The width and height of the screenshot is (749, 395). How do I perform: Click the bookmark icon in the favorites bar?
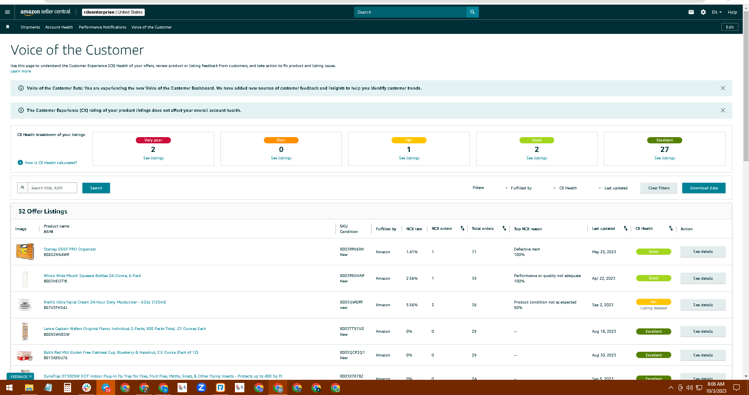pos(7,27)
